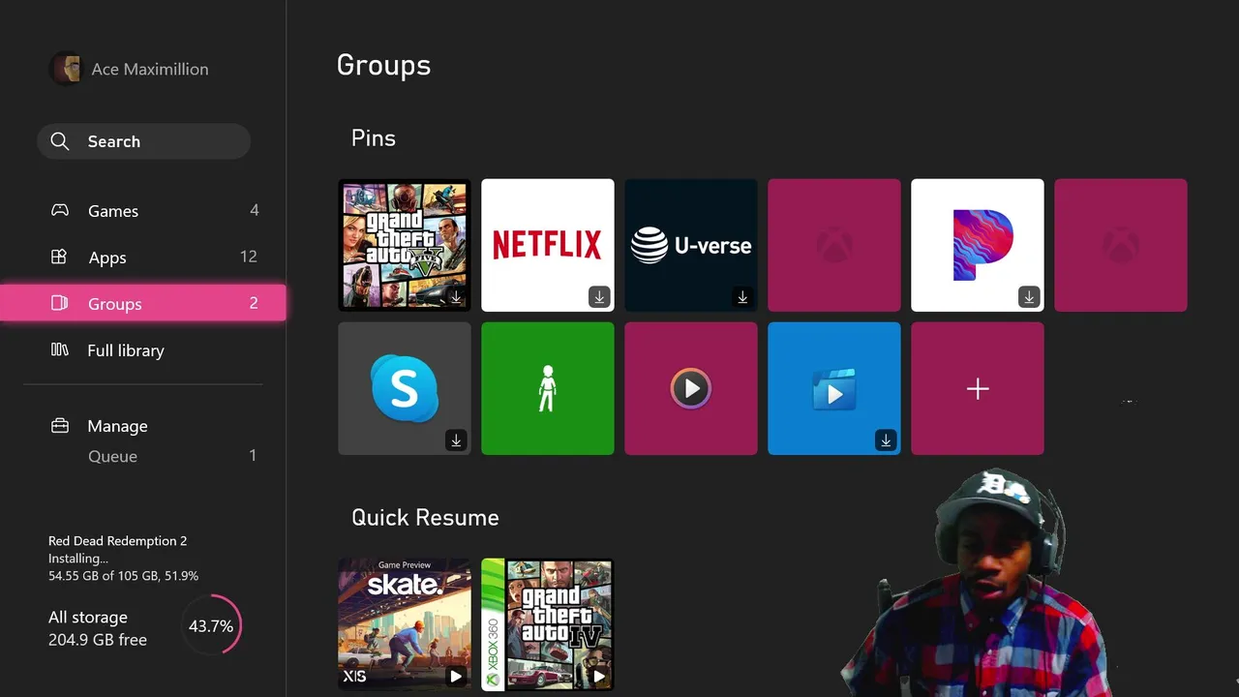Click play icon on skate. tile
1239x697 pixels.
pyautogui.click(x=456, y=676)
